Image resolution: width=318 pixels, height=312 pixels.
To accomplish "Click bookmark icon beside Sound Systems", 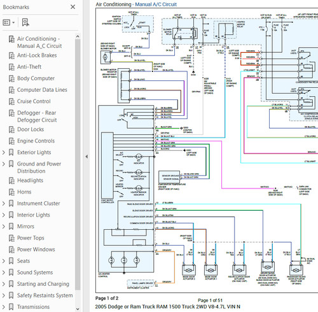I will point(11,273).
